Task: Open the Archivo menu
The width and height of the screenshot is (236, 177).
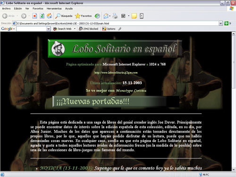Action: [x=6, y=8]
